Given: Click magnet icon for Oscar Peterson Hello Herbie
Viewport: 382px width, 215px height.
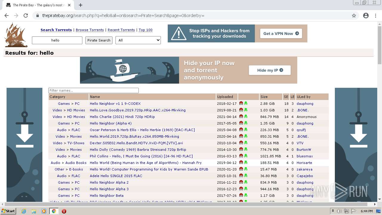Looking at the screenshot, I should pyautogui.click(x=241, y=130).
